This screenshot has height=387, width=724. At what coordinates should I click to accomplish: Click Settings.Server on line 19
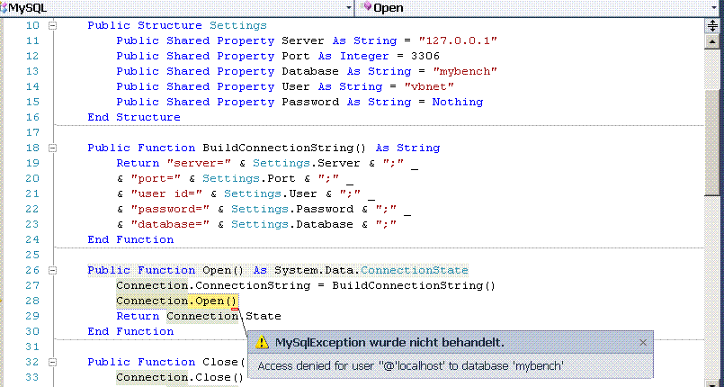point(306,163)
